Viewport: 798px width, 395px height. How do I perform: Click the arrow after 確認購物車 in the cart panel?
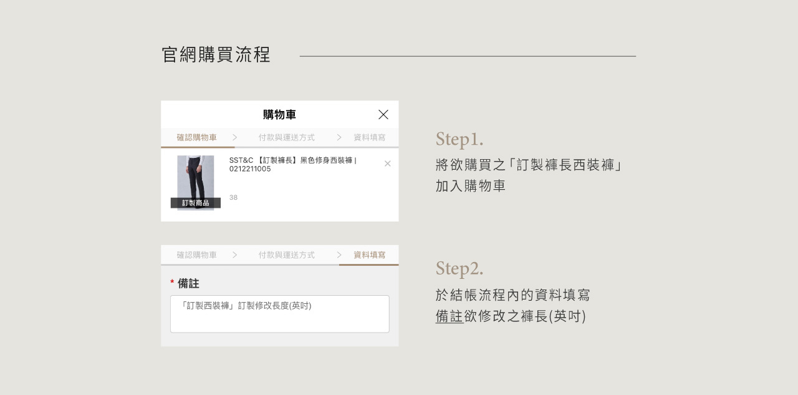pyautogui.click(x=234, y=137)
